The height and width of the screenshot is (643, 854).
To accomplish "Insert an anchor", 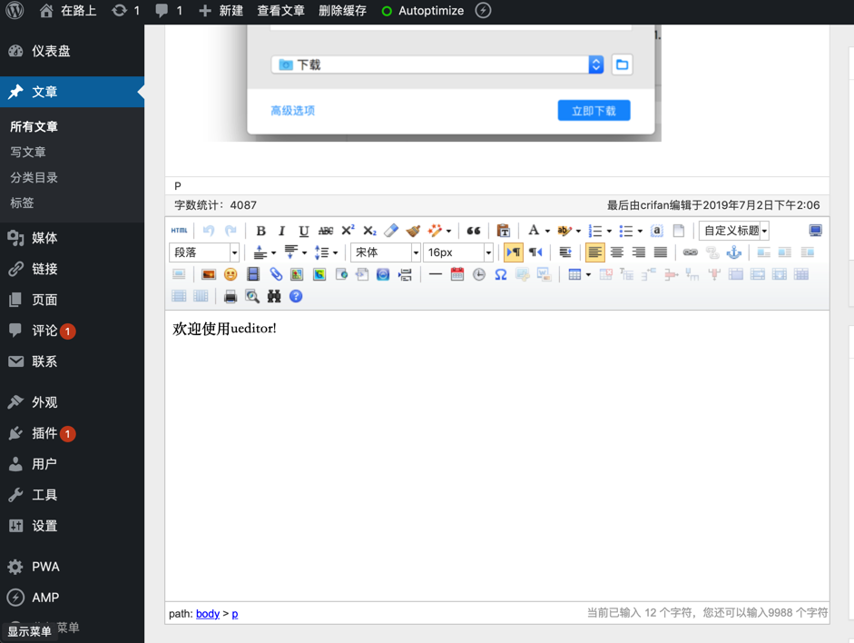I will [734, 252].
